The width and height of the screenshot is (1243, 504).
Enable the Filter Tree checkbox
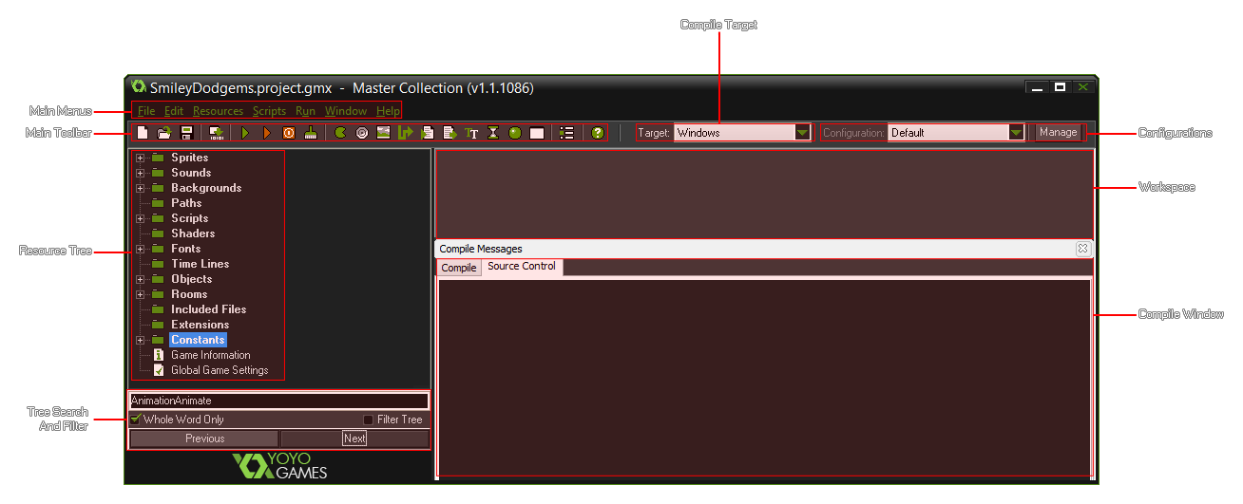click(369, 420)
